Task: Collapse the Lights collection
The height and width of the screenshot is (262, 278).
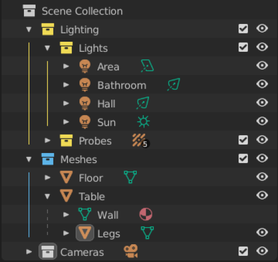Action: tap(47, 48)
